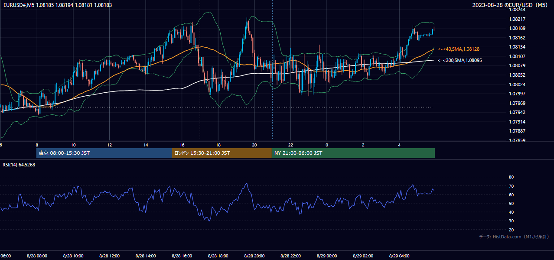Click price axis value 1.08052
The width and height of the screenshot is (554, 260).
pyautogui.click(x=518, y=75)
